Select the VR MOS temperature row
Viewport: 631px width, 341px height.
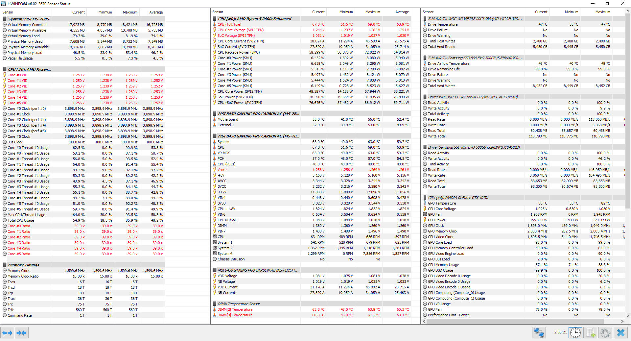tap(312, 153)
